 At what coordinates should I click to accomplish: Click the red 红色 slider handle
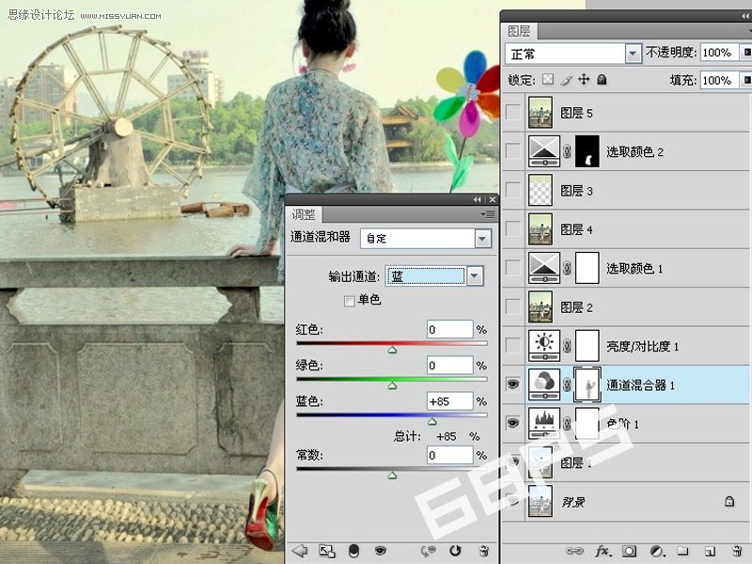pyautogui.click(x=392, y=350)
